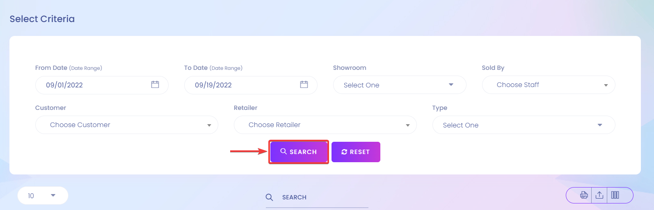This screenshot has width=654, height=210.
Task: Click the Choose Staff dropdown arrow
Action: click(606, 85)
